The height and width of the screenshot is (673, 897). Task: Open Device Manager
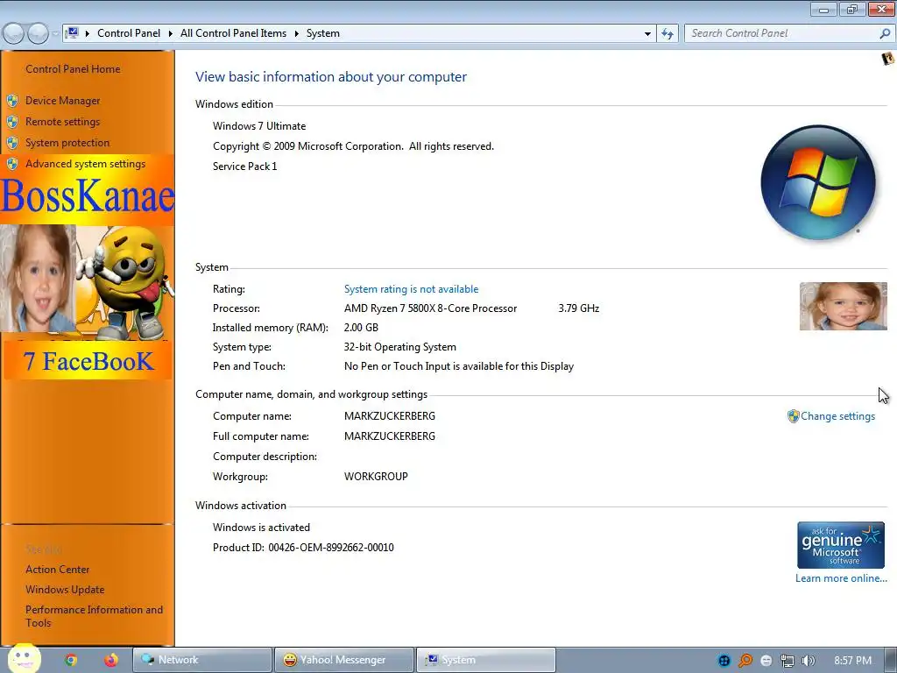[62, 101]
